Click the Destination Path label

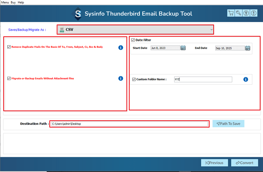(x=35, y=124)
